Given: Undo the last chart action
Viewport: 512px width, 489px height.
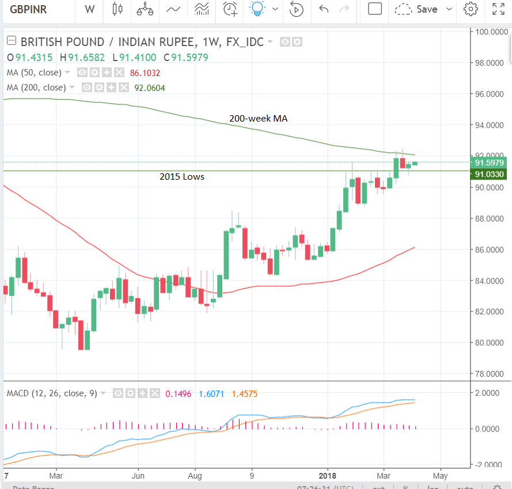Looking at the screenshot, I should [324, 9].
